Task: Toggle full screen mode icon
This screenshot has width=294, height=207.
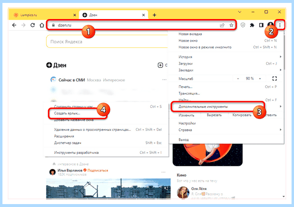Action: 274,79
